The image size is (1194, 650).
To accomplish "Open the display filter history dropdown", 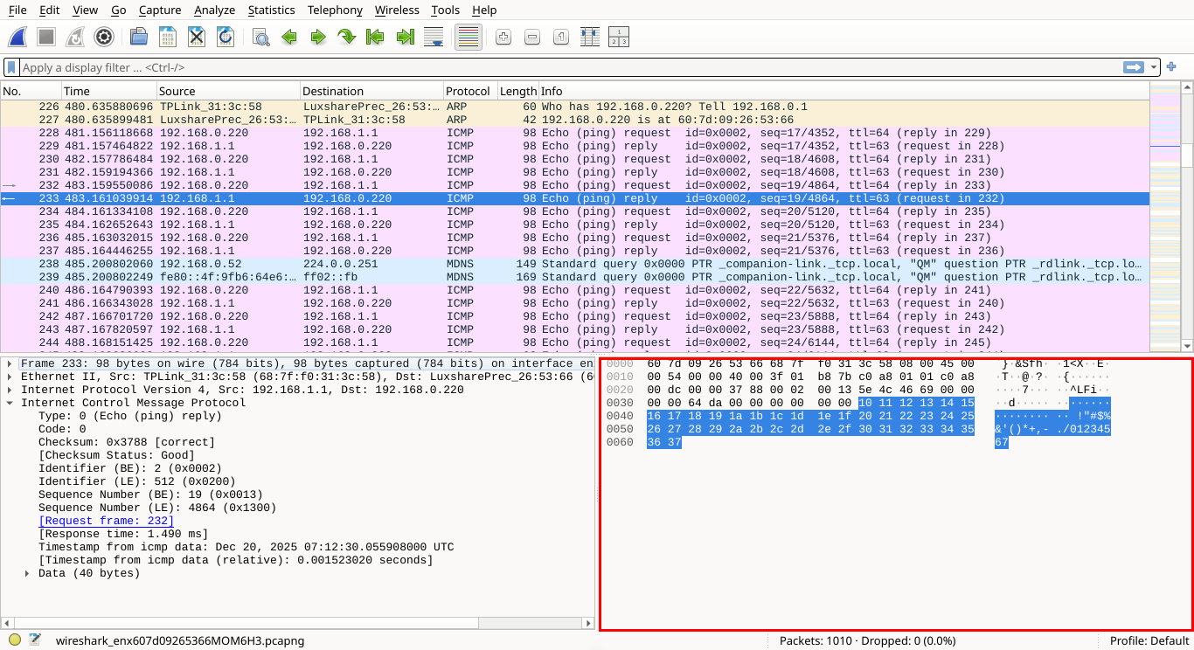I will tap(1154, 67).
